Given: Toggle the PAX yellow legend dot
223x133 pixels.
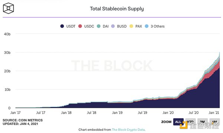Looking at the screenshot, I should tap(131, 26).
